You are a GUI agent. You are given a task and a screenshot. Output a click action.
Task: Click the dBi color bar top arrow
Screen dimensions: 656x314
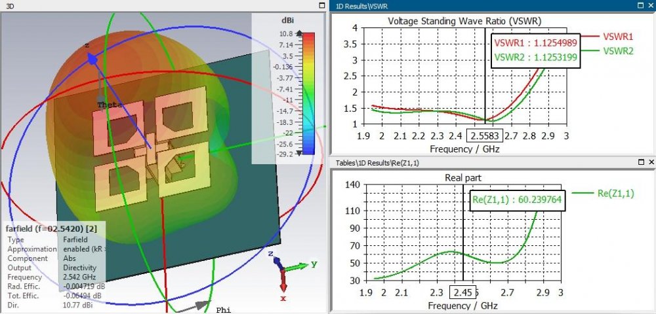[x=299, y=33]
